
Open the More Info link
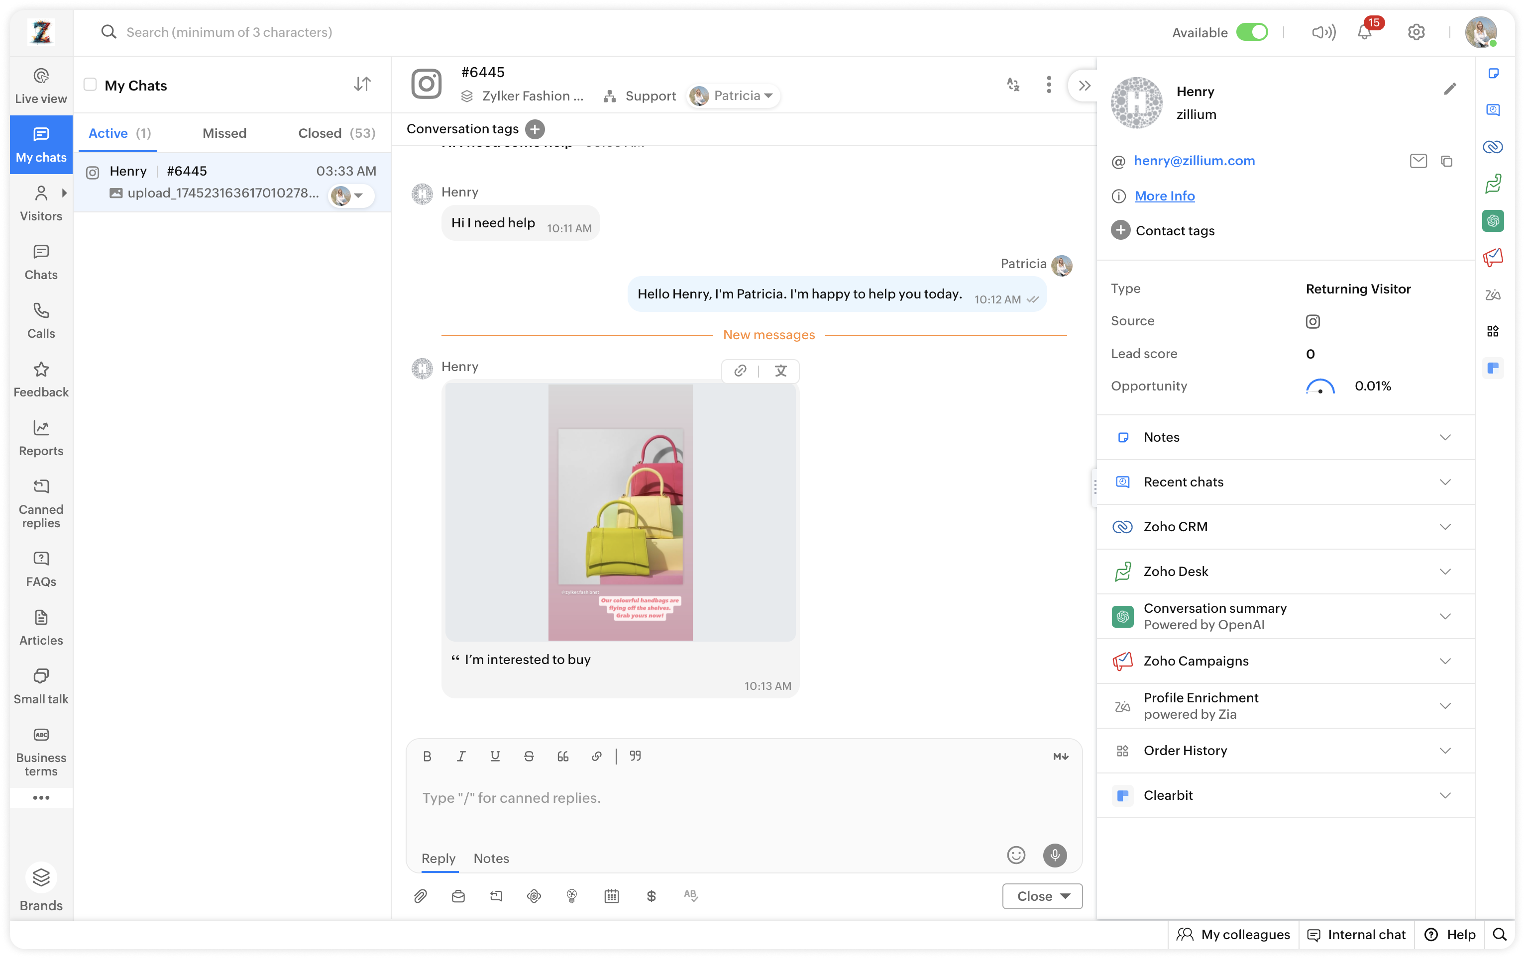click(x=1164, y=195)
